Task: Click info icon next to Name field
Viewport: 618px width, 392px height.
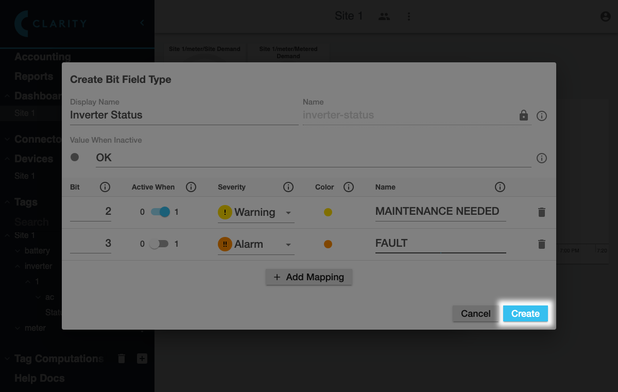Action: coord(541,116)
